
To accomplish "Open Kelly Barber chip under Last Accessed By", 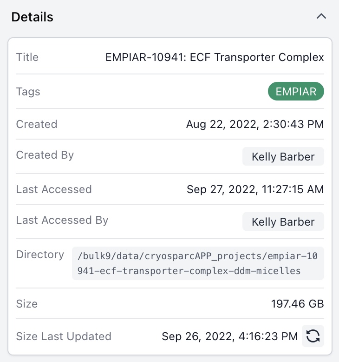I will (x=283, y=222).
